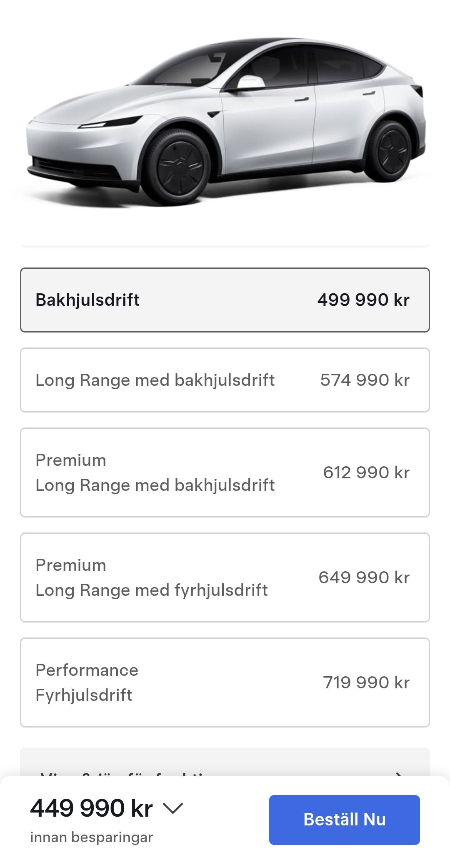Expand the price details chevron beside 449 990 kr
Viewport: 450px width, 860px height.
click(173, 809)
